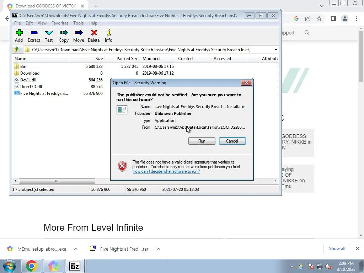364x273 pixels.
Task: Click Run in the security warning
Action: click(x=202, y=141)
